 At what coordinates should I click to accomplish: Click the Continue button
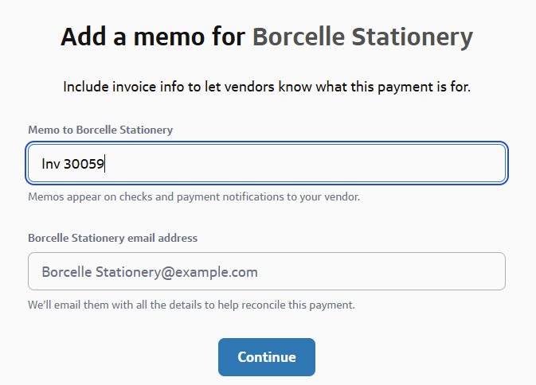click(x=267, y=357)
